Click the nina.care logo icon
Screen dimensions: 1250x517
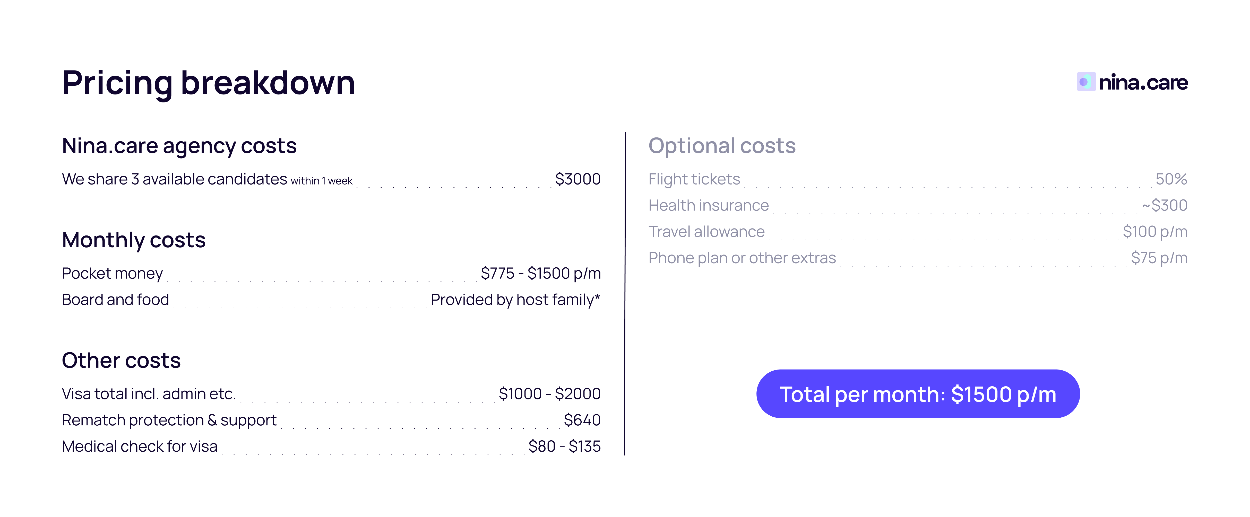coord(1085,82)
